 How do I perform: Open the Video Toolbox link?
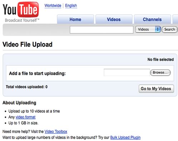[56, 131]
